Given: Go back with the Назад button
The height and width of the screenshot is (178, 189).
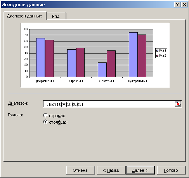Looking at the screenshot, I should point(111,170).
